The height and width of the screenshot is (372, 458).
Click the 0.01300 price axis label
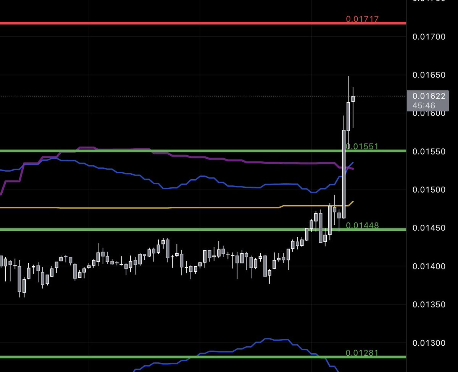[429, 343]
